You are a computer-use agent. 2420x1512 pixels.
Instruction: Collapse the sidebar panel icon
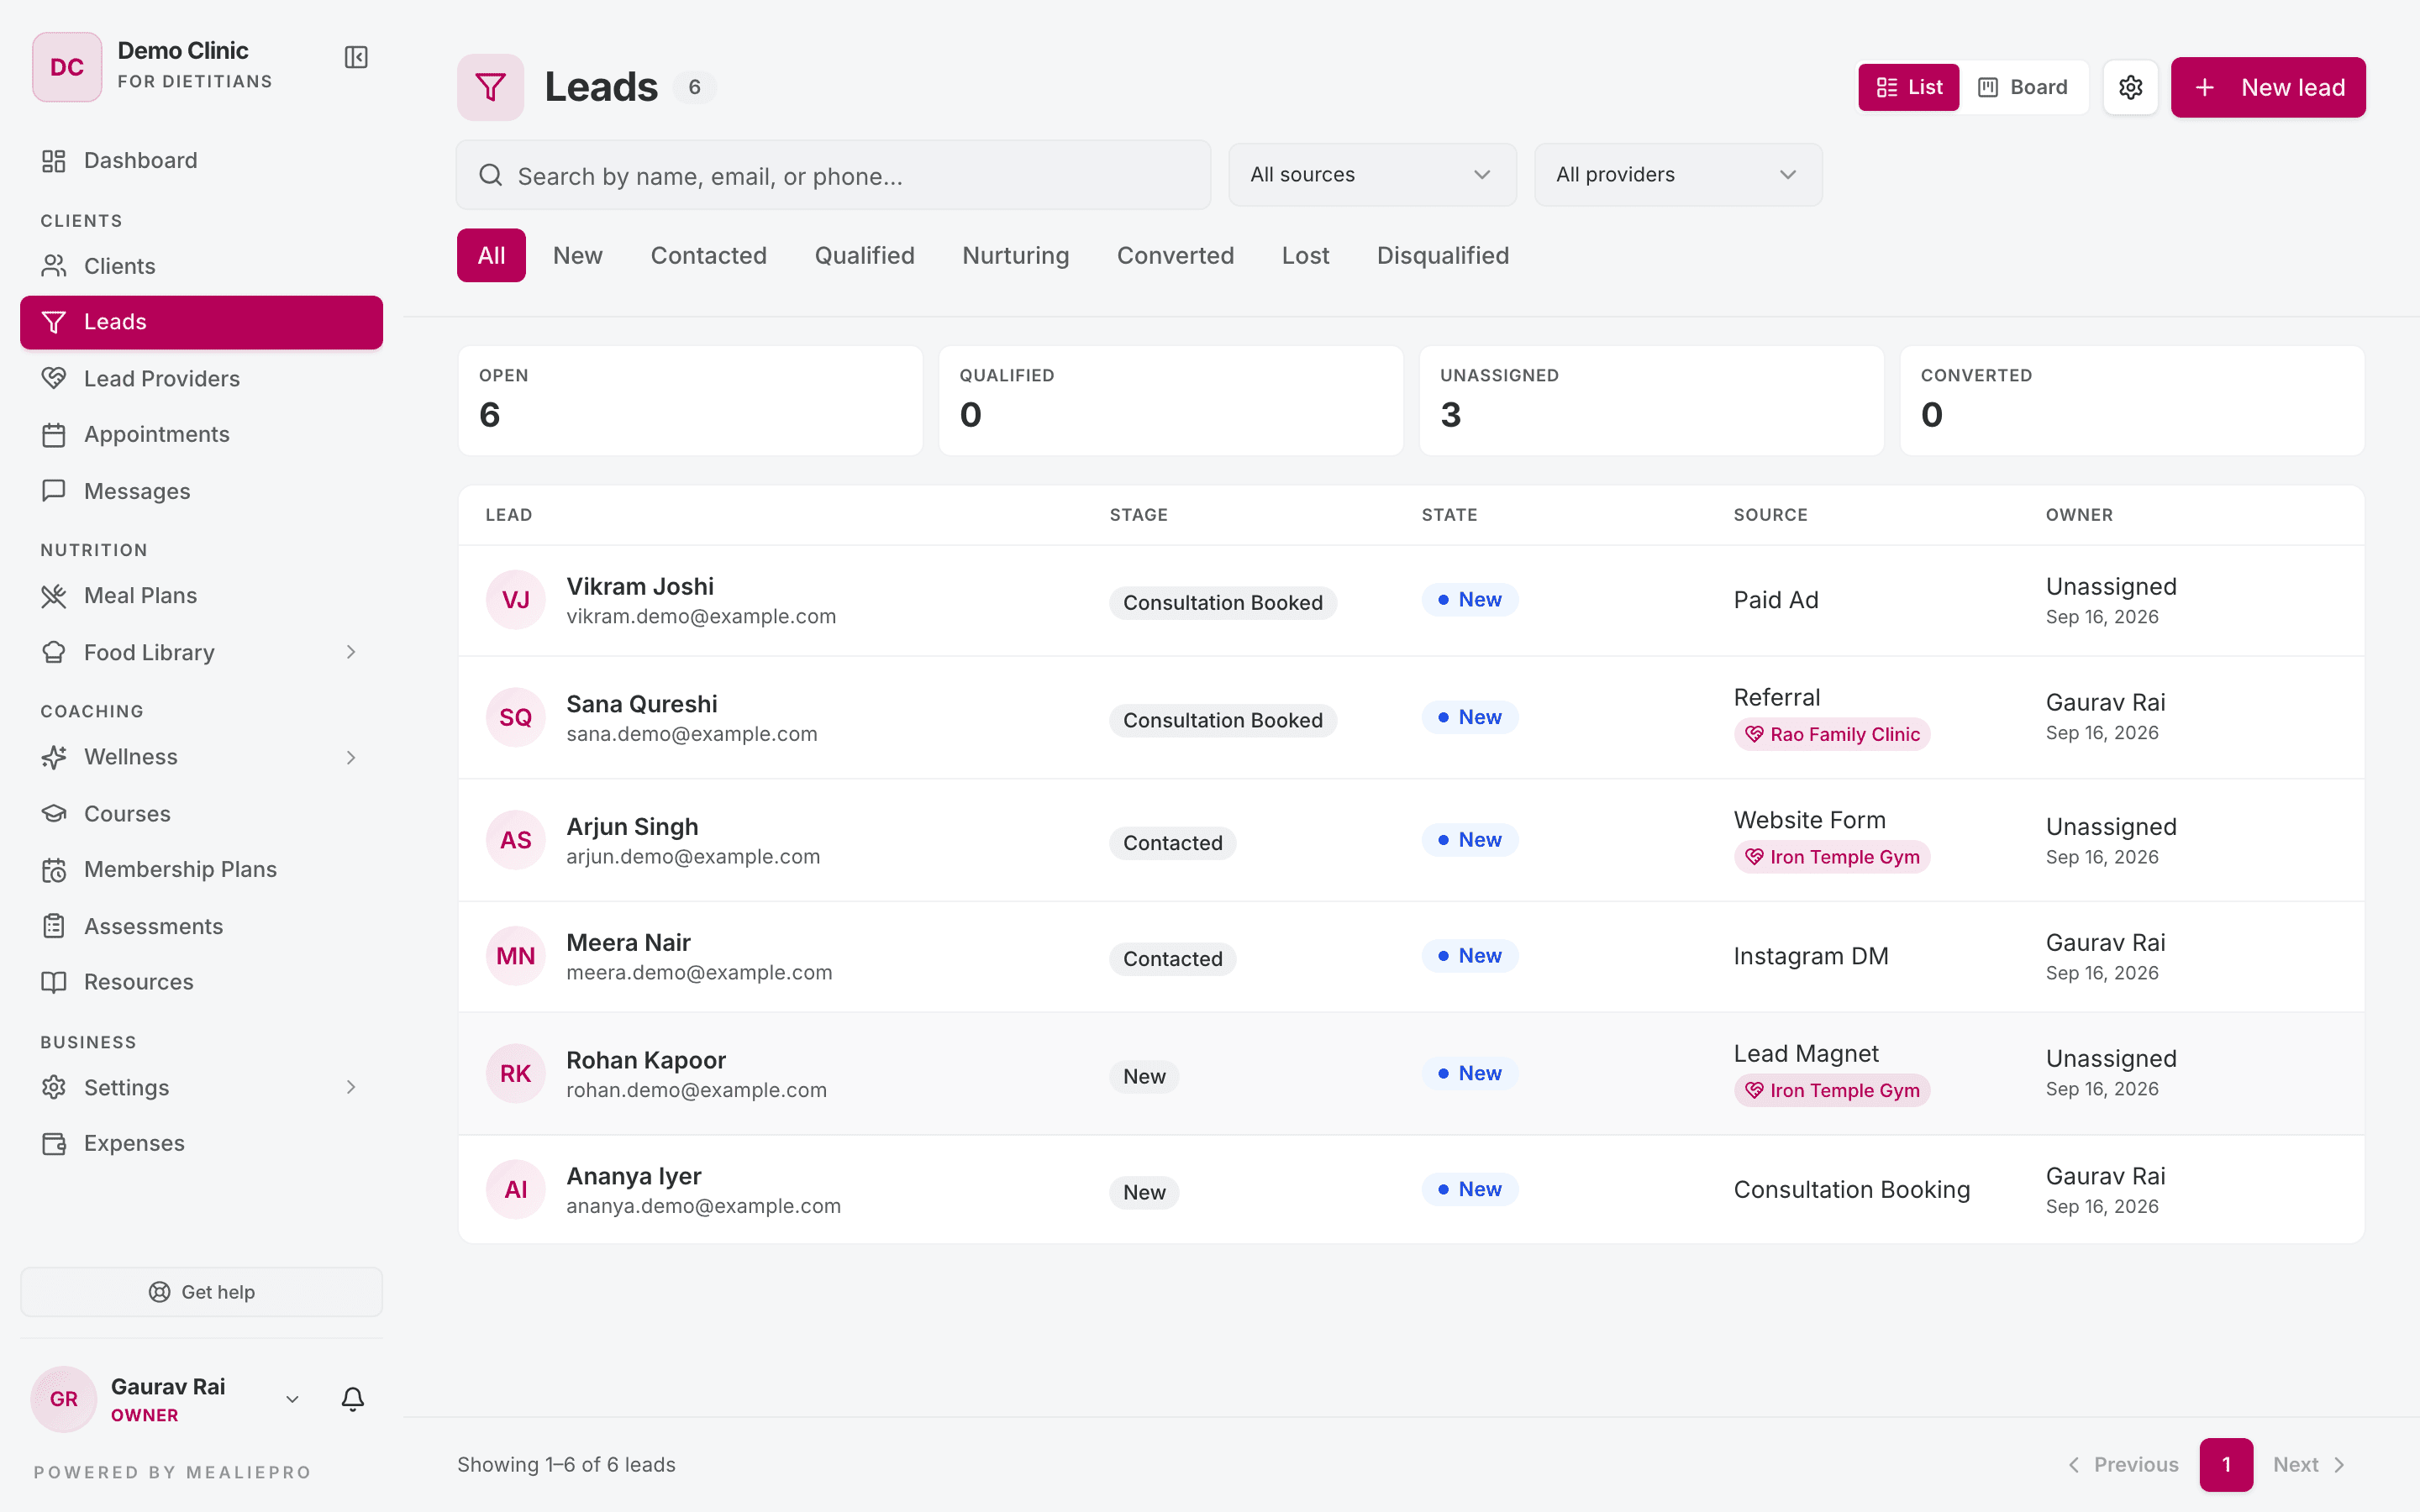point(356,57)
